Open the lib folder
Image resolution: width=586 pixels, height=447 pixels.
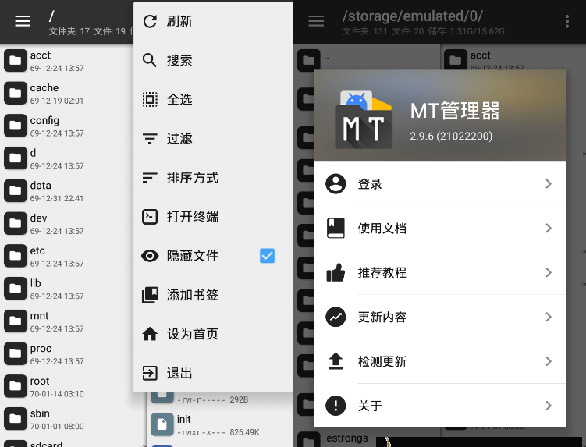tap(66, 288)
